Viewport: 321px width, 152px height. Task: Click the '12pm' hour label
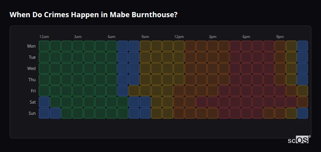click(179, 37)
